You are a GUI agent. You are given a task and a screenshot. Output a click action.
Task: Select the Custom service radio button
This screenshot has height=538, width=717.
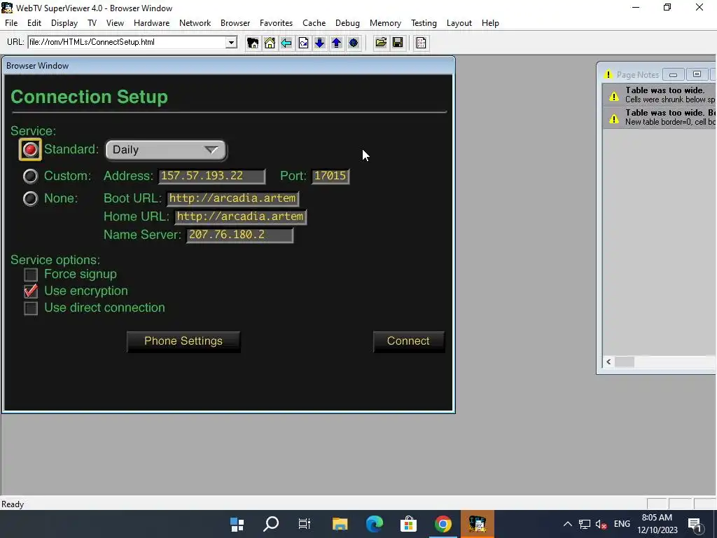[x=30, y=176]
